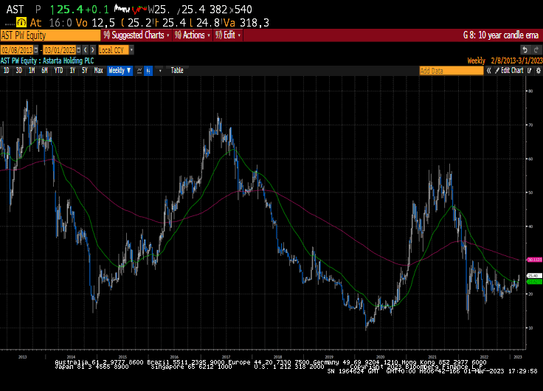Select the line chart type icon
The height and width of the screenshot is (391, 543).
[x=139, y=71]
